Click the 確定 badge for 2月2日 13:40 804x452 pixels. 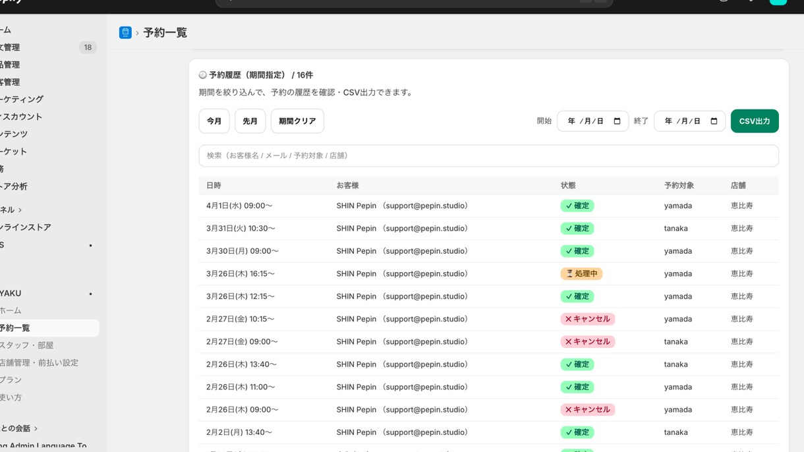coord(577,432)
